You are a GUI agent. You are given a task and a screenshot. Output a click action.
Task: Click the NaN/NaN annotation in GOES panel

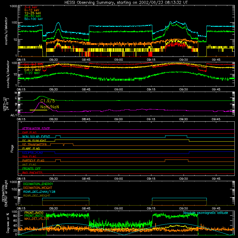pyautogui.click(x=50, y=107)
